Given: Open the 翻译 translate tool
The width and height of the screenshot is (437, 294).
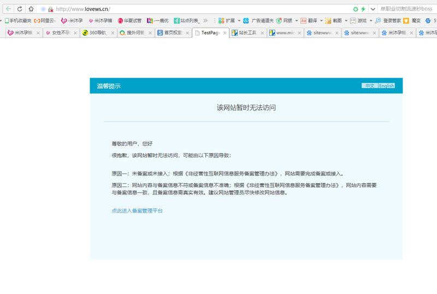Looking at the screenshot, I should tap(309, 21).
